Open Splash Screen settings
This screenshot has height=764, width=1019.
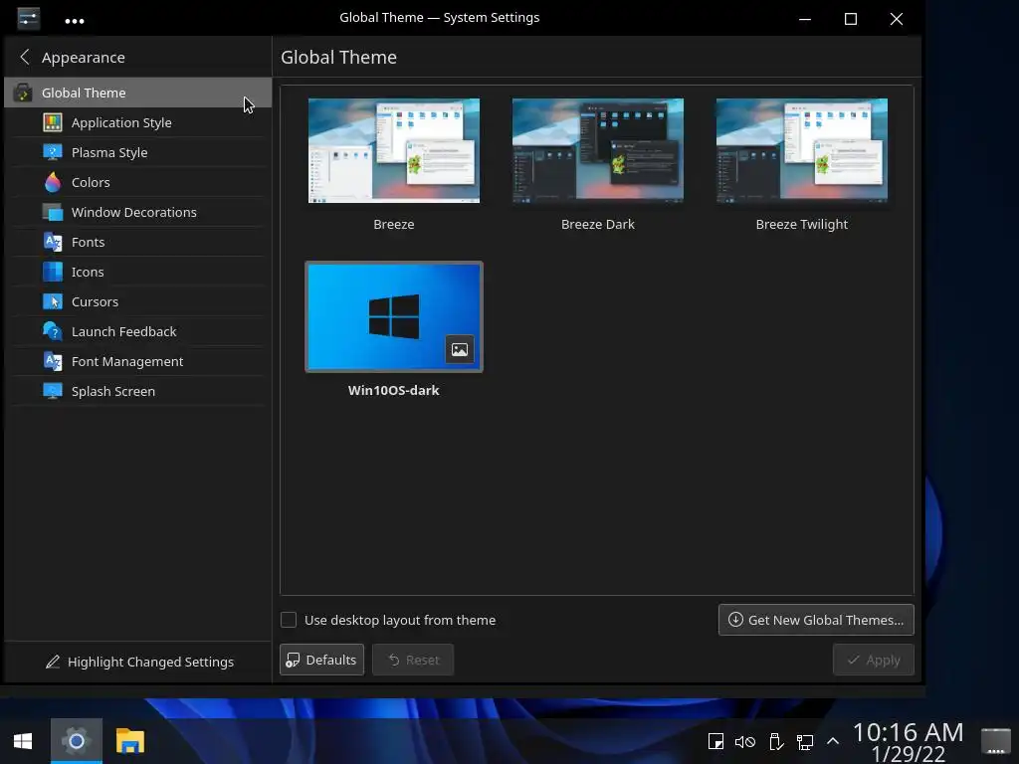138,391
